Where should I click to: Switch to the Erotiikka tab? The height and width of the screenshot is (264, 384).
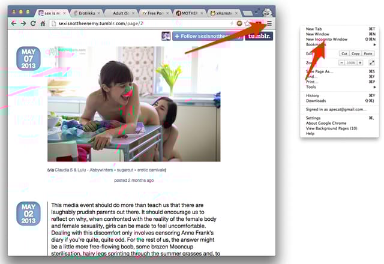point(86,12)
